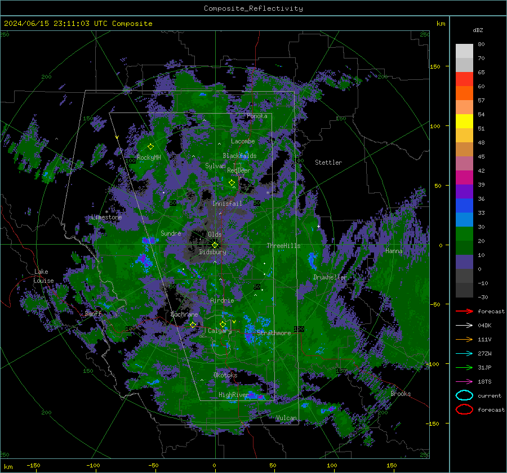Click the magenta 18TS arrow legend icon
The height and width of the screenshot is (473, 507).
coord(464,382)
